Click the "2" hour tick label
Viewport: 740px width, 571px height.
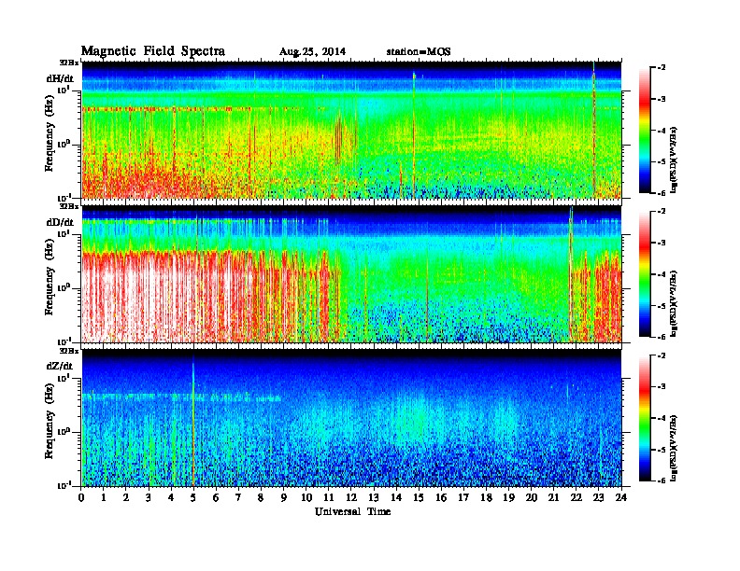point(126,498)
